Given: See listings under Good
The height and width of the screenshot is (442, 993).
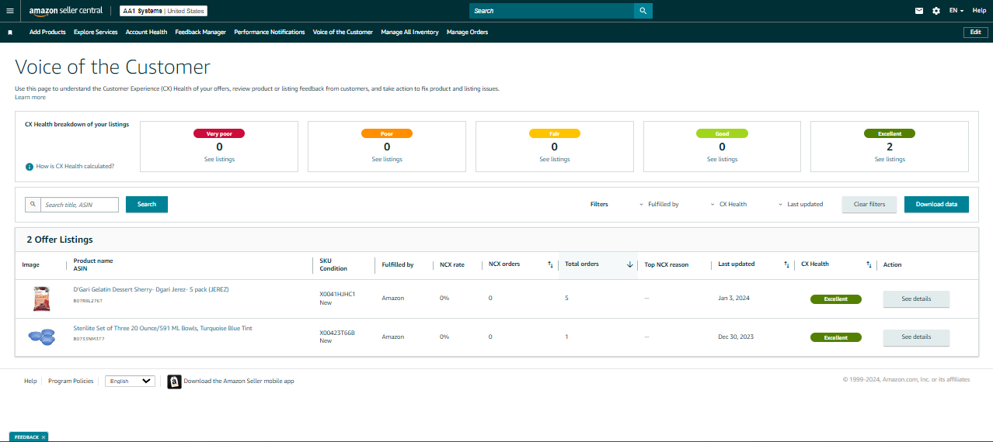Looking at the screenshot, I should (x=723, y=159).
